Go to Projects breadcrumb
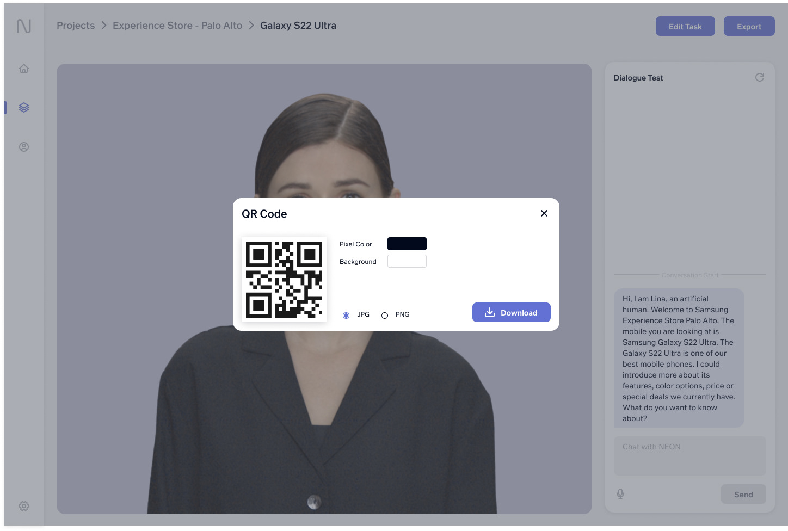This screenshot has width=788, height=531. click(x=76, y=26)
